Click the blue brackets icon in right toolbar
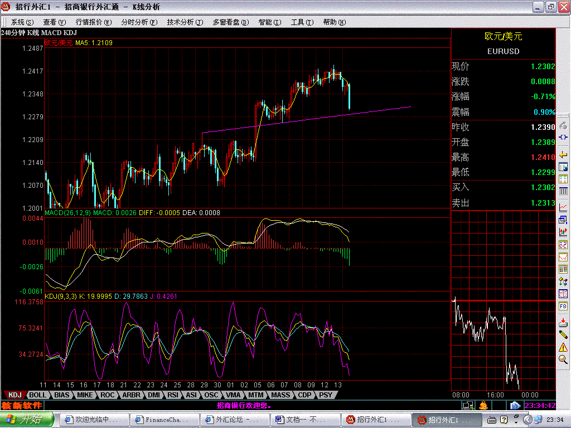This screenshot has height=428, width=571. click(563, 137)
